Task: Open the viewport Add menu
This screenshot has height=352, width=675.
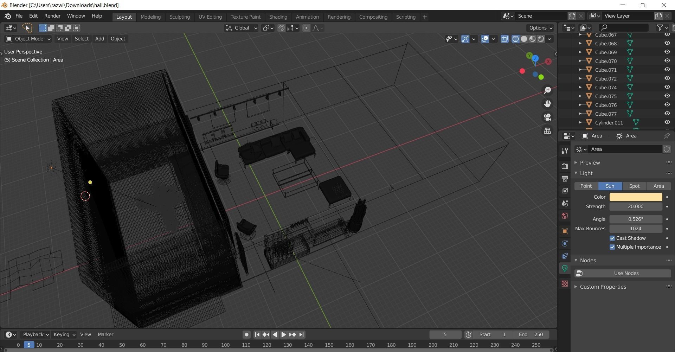Action: click(99, 39)
